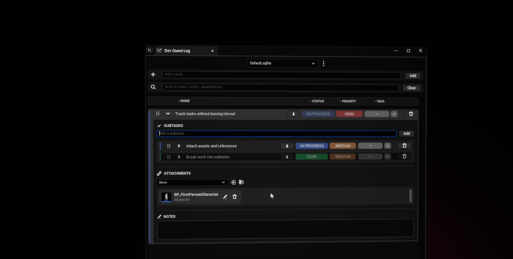Change the HIGH priority badge on main task
The image size is (513, 259).
[349, 114]
